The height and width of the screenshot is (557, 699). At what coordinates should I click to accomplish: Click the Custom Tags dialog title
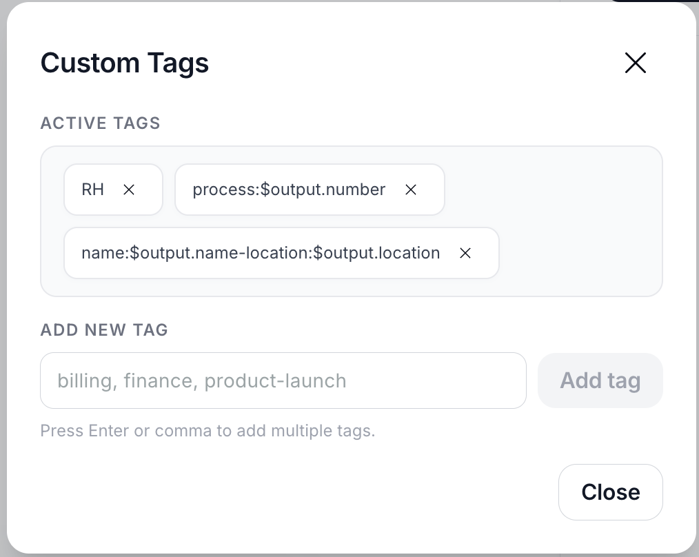(x=125, y=63)
